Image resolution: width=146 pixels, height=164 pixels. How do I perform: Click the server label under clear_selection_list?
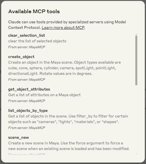coord(27,47)
